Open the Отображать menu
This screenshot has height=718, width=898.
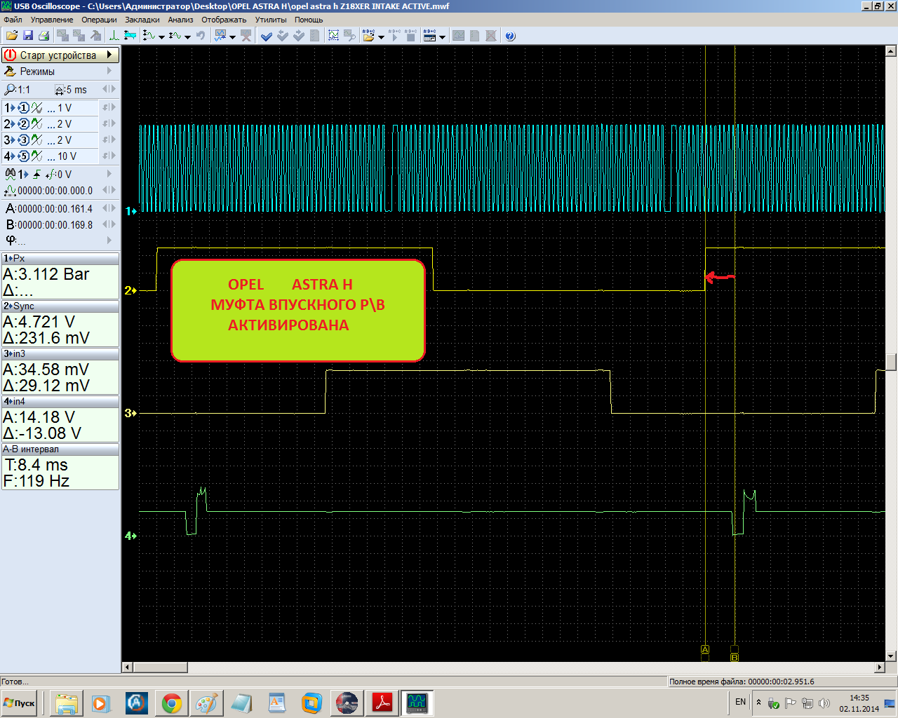pyautogui.click(x=224, y=20)
